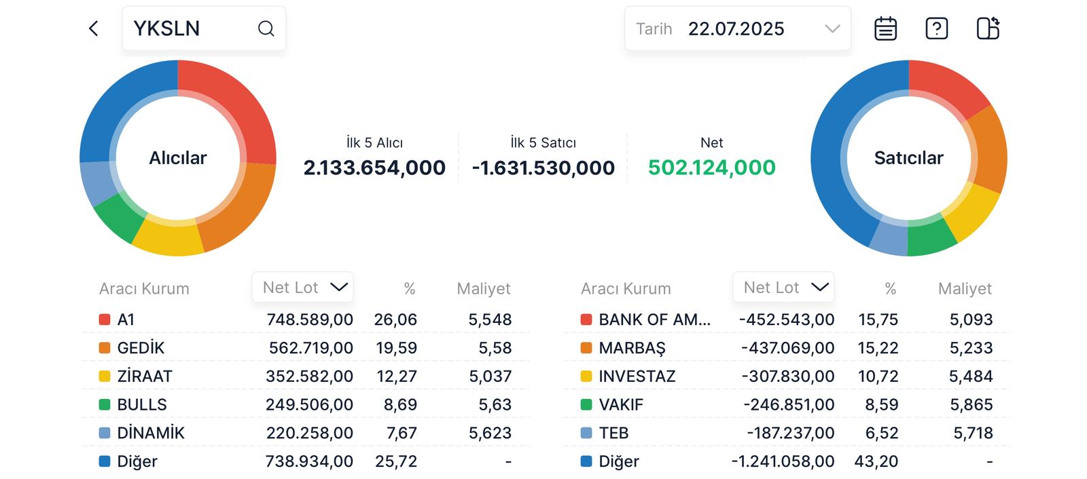Click the green BULLS legend square
The width and height of the screenshot is (1087, 479).
click(x=105, y=405)
